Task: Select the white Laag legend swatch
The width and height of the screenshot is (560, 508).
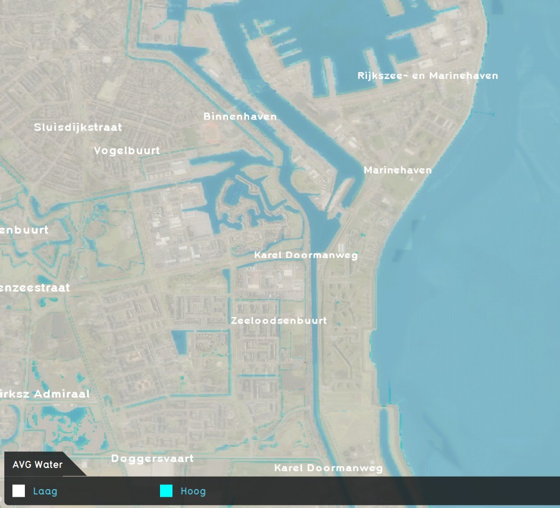Action: (19, 491)
